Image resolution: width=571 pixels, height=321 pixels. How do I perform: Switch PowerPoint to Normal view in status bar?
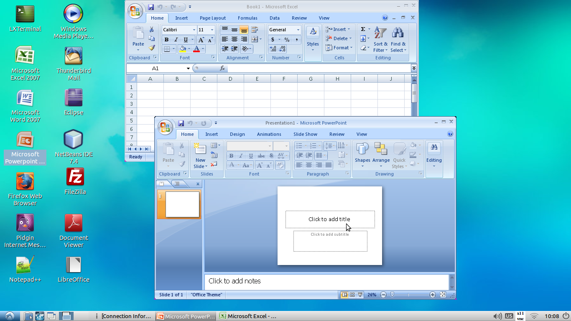pos(344,295)
